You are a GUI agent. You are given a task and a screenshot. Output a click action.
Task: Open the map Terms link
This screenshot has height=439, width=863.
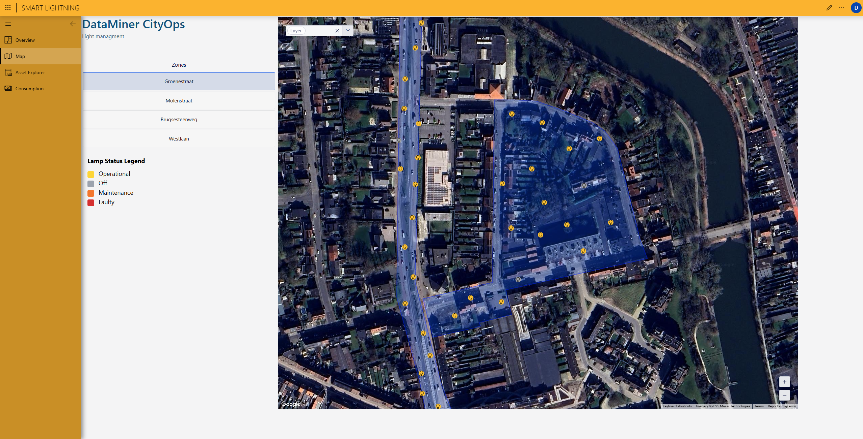pyautogui.click(x=759, y=406)
